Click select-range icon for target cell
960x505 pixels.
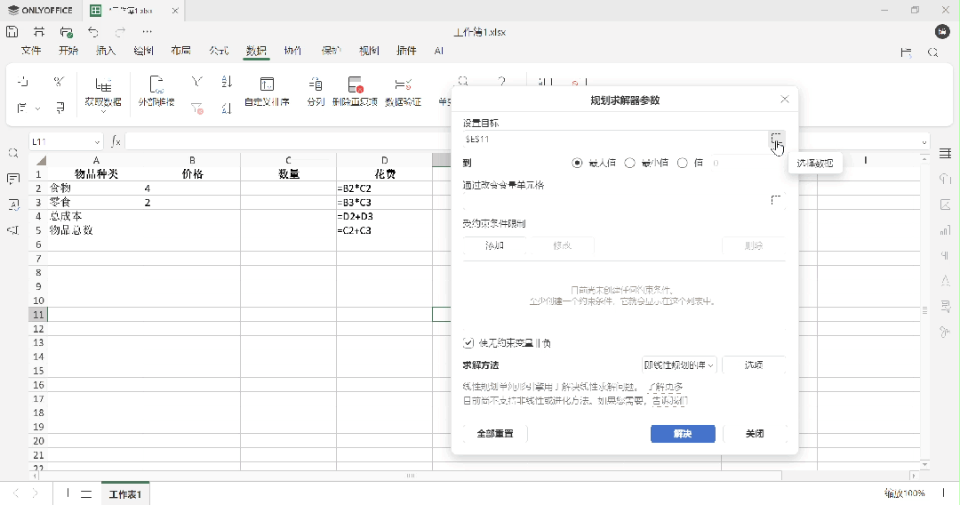(x=776, y=140)
